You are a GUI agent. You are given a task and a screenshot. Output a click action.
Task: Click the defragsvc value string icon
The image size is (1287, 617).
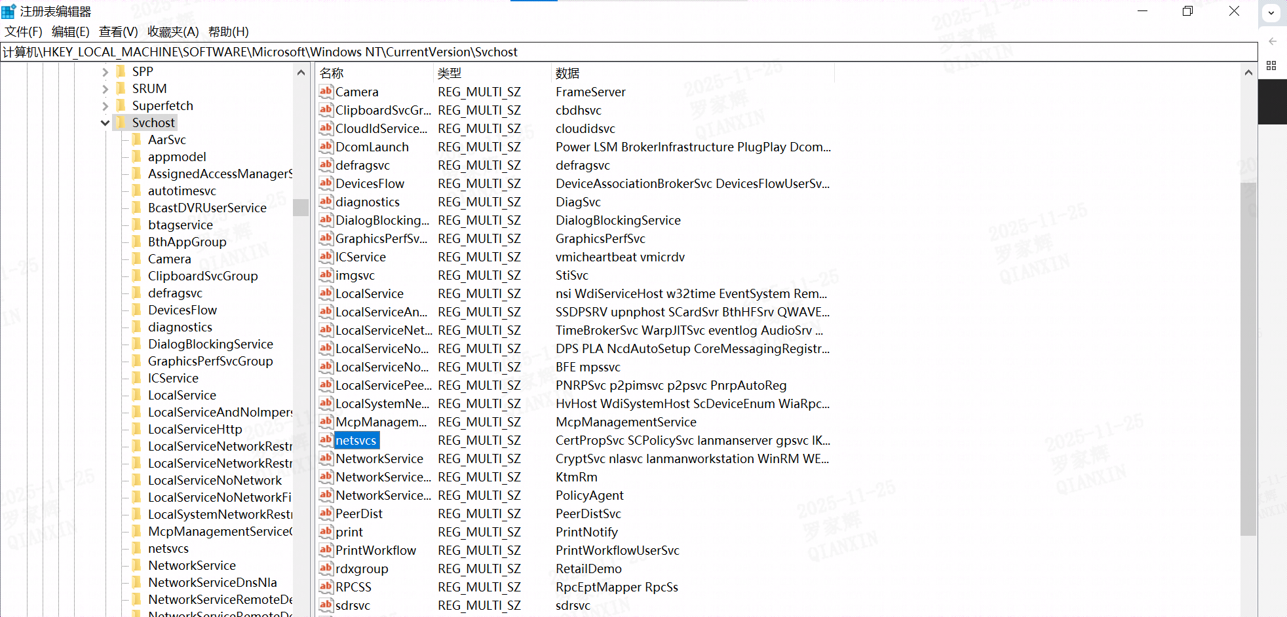326,165
